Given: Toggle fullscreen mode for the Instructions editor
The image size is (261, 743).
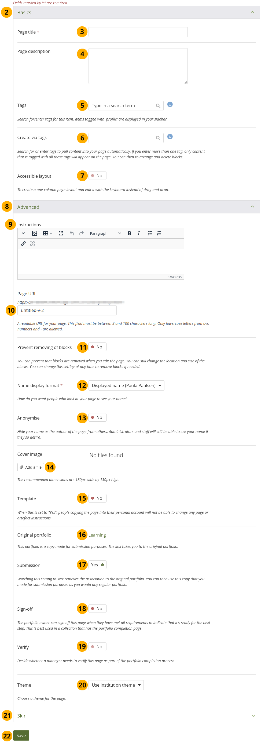Looking at the screenshot, I should click(61, 233).
